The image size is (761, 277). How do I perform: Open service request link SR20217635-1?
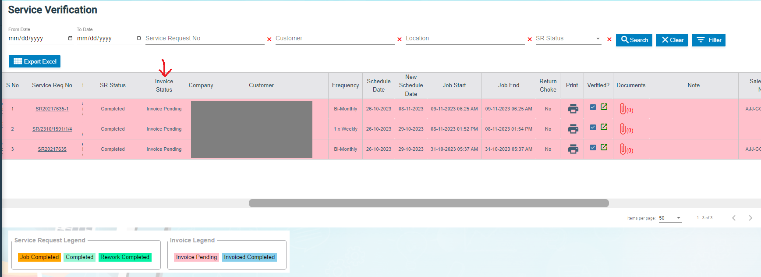click(x=52, y=109)
